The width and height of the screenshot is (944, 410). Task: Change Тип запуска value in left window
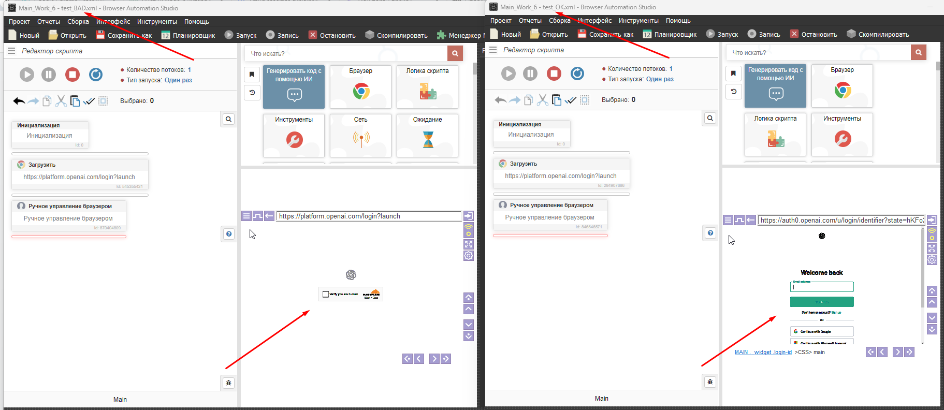178,80
